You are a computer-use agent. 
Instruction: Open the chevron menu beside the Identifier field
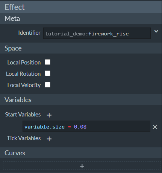(156, 31)
